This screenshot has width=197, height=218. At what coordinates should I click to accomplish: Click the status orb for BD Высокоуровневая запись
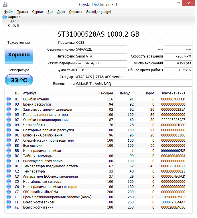9,161
